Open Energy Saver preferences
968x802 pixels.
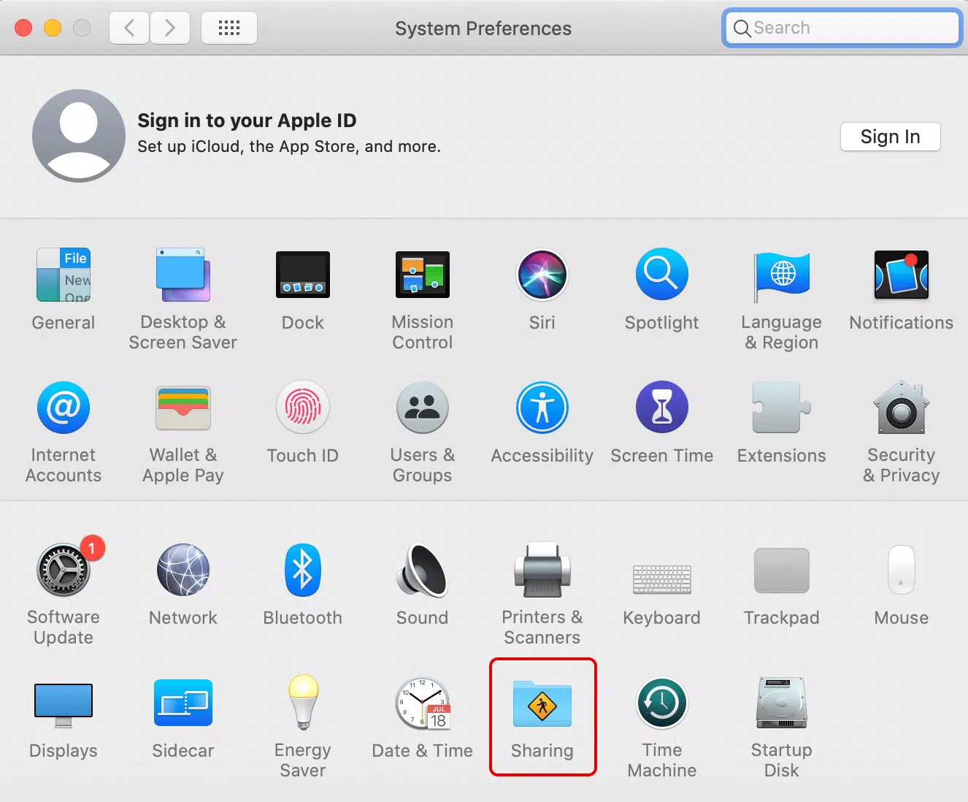[x=303, y=703]
